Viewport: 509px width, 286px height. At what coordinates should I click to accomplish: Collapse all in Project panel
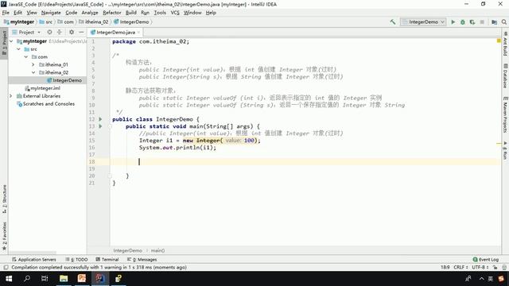click(59, 32)
